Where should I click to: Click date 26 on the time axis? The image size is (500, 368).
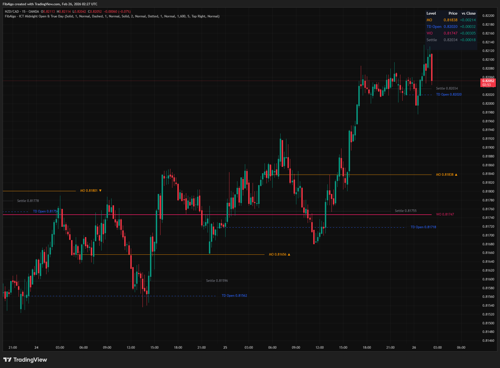pos(414,347)
